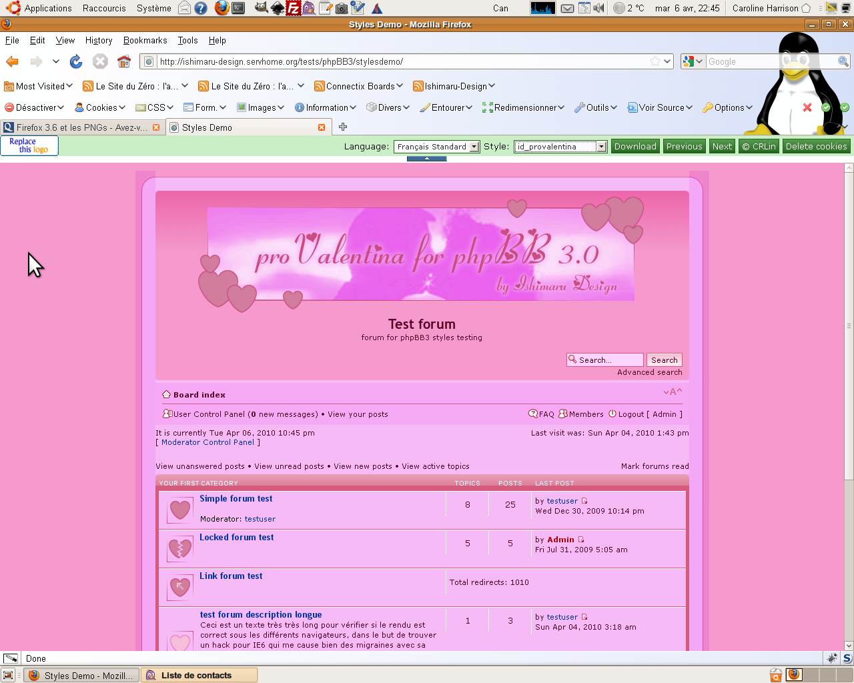Open the Images toolbar menu
854x683 pixels.
click(261, 107)
